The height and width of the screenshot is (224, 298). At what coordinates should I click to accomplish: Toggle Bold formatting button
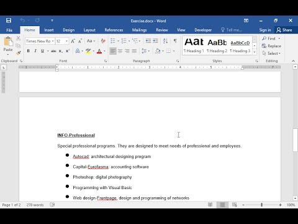tap(29, 51)
